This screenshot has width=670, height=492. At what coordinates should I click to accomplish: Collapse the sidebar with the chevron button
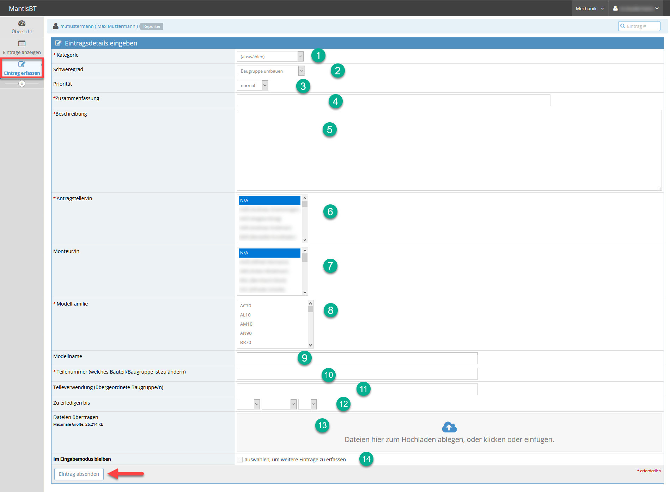22,84
